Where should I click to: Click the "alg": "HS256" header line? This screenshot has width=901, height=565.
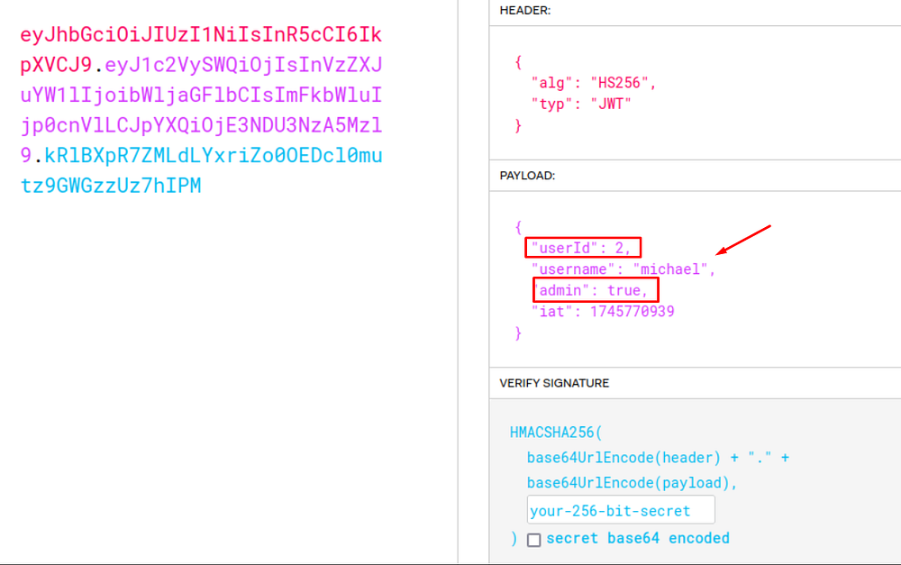coord(594,83)
